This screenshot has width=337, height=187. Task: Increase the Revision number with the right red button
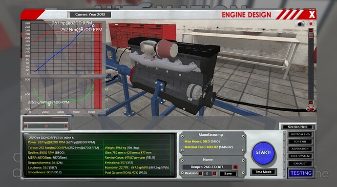[214, 174]
